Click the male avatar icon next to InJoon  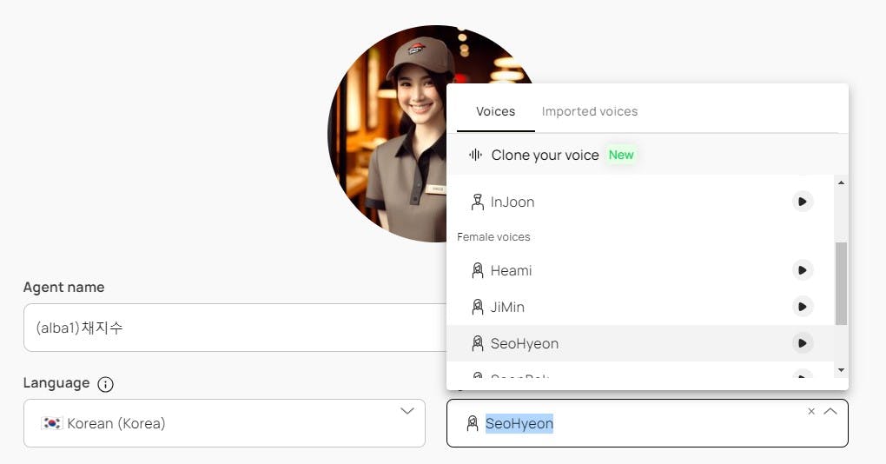(x=478, y=202)
